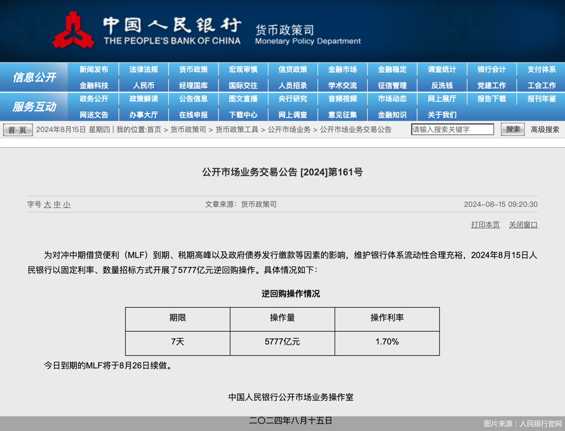Screen dimensions: 565x431
Task: Click the 信息公开 section header
Action: (34, 78)
